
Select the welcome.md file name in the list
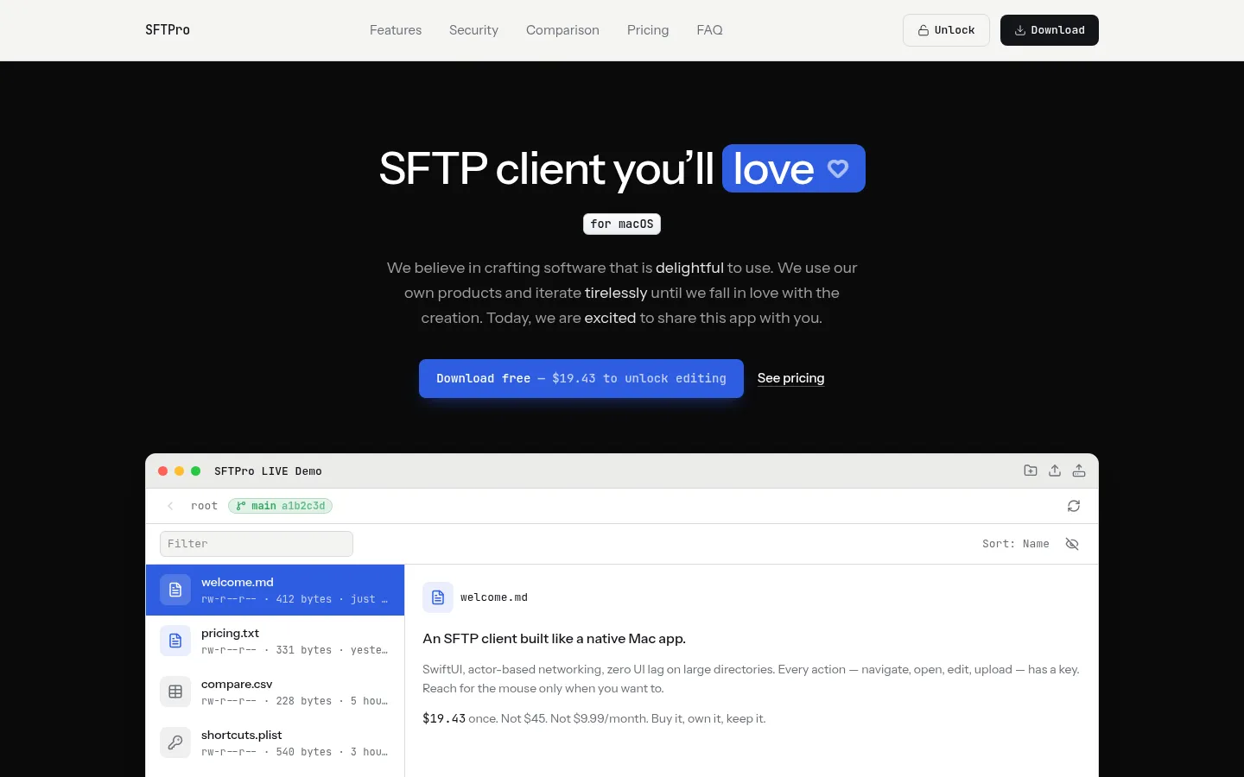238,582
